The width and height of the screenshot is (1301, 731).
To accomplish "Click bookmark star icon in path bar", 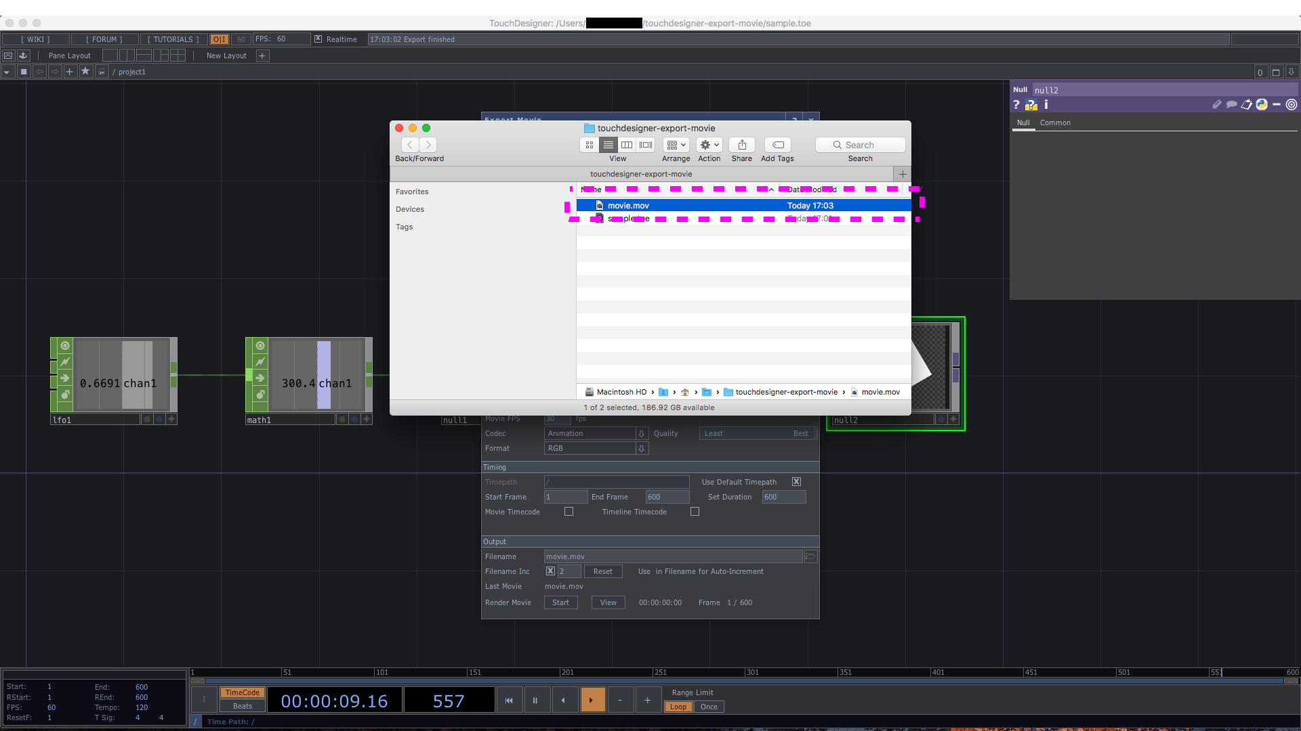I will pyautogui.click(x=85, y=72).
